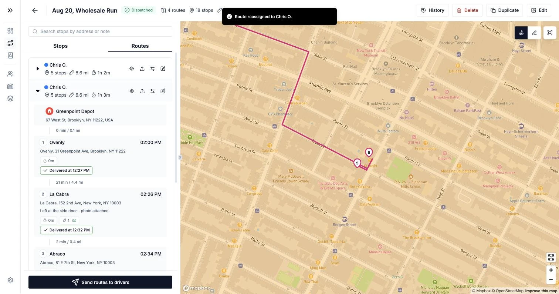Click La Cabra's 0m duration badge
This screenshot has height=294, width=559.
(x=48, y=220)
